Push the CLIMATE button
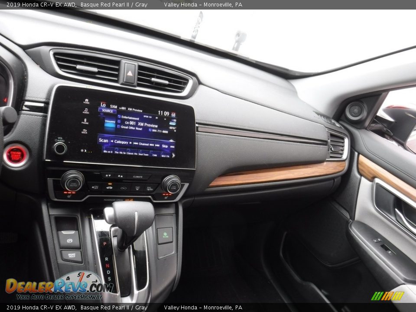The height and width of the screenshot is (312, 416). click(x=137, y=177)
